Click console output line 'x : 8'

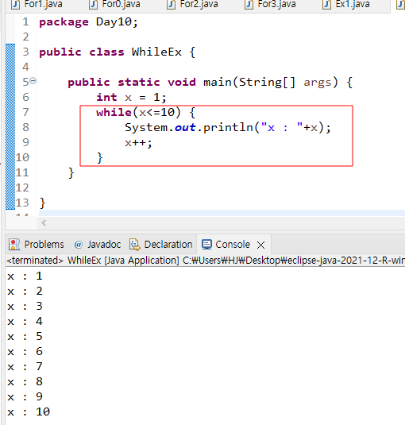tap(25, 382)
